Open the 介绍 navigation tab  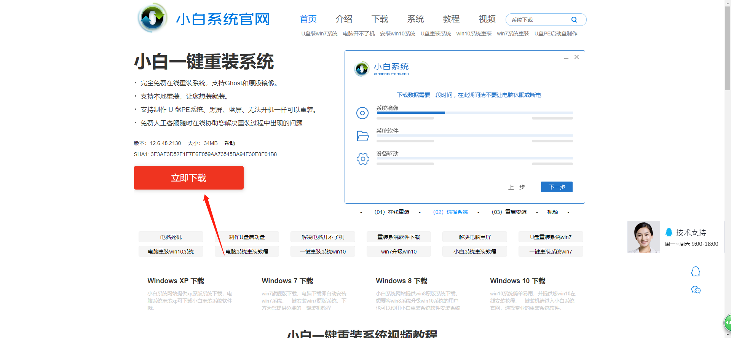click(x=344, y=19)
